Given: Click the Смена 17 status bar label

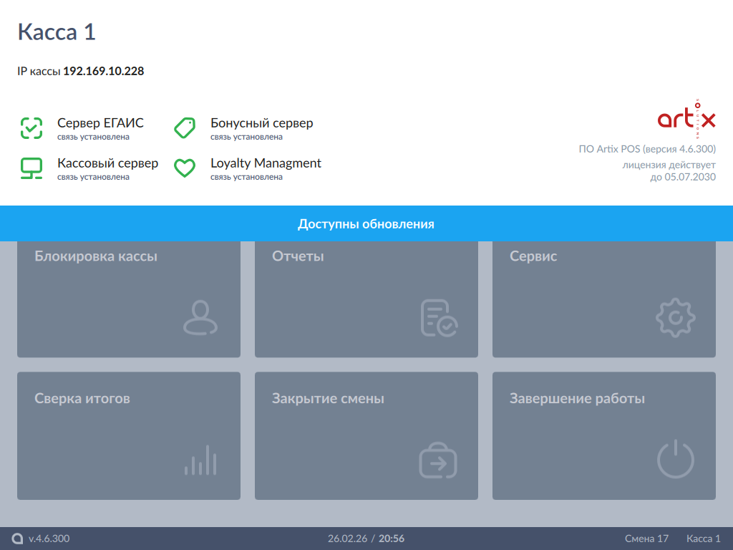Looking at the screenshot, I should [x=646, y=539].
